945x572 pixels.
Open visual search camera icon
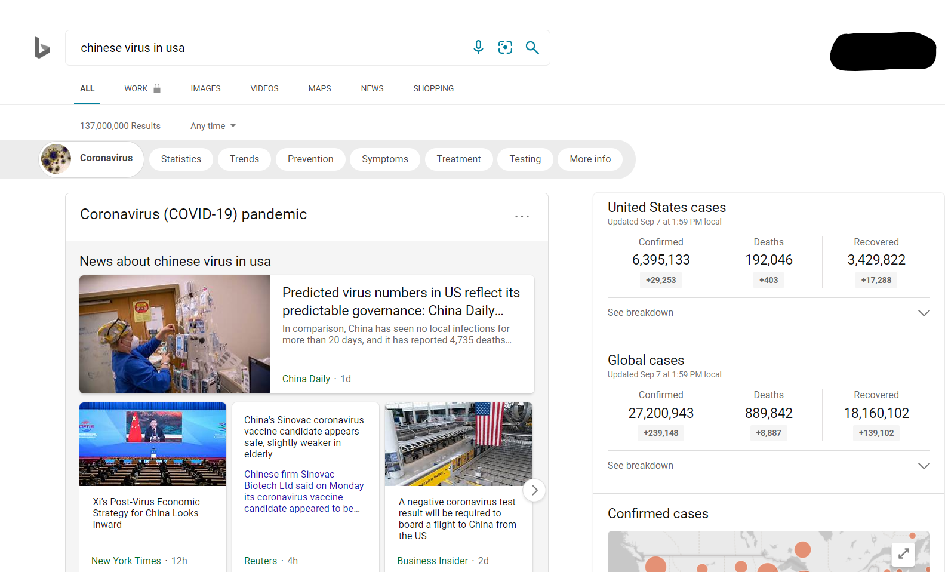[x=505, y=47]
